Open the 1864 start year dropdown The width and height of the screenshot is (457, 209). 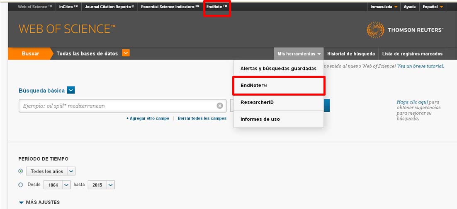(57, 185)
